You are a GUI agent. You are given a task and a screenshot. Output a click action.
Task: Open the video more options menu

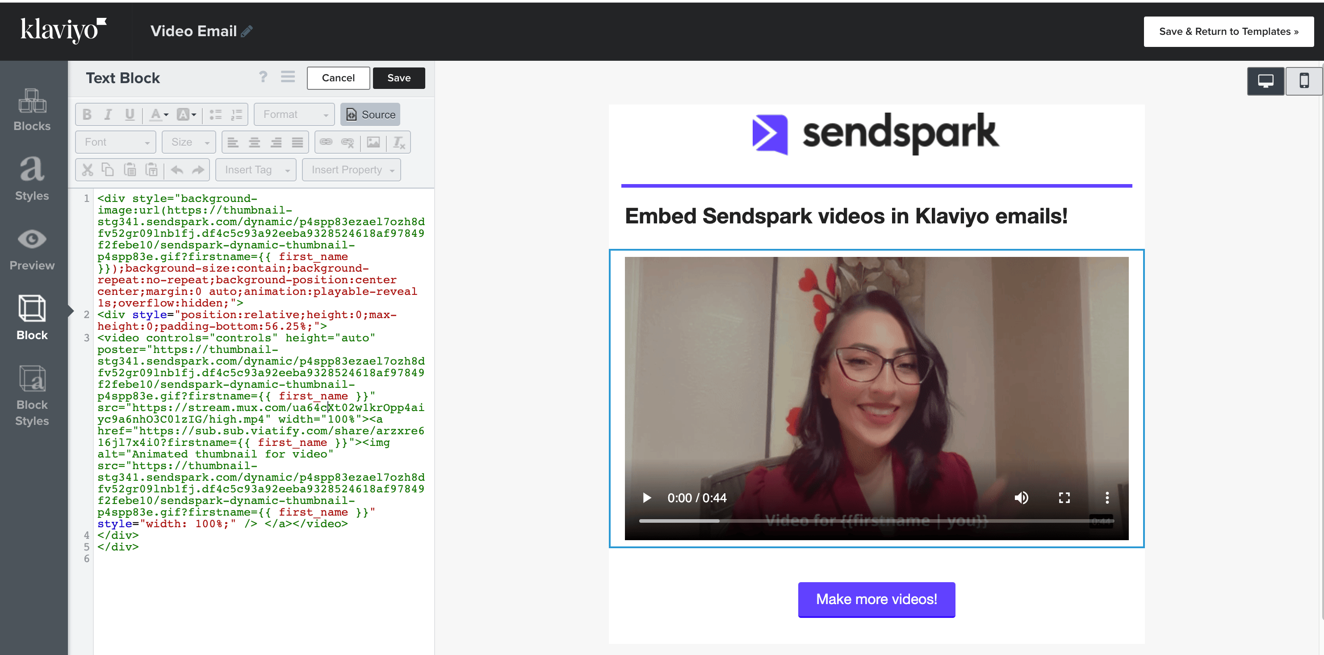click(x=1107, y=498)
